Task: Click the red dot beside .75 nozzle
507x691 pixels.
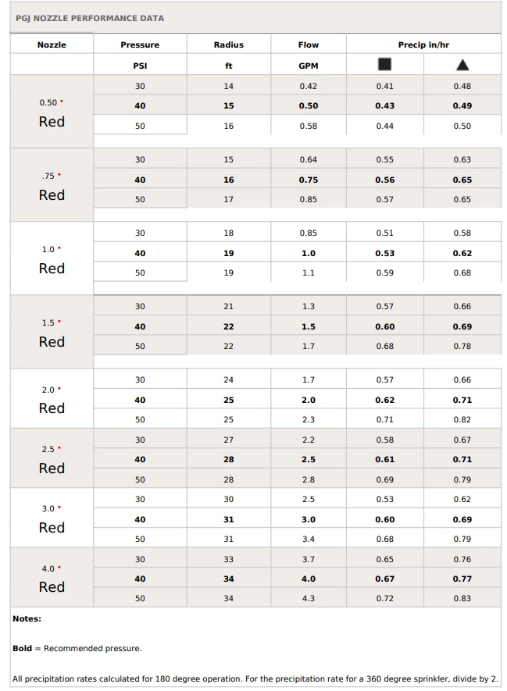Action: [x=59, y=175]
